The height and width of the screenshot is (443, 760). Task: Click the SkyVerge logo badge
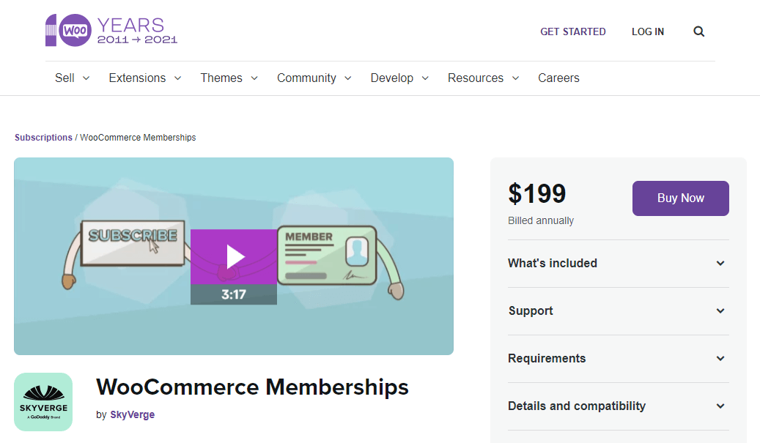pos(43,402)
